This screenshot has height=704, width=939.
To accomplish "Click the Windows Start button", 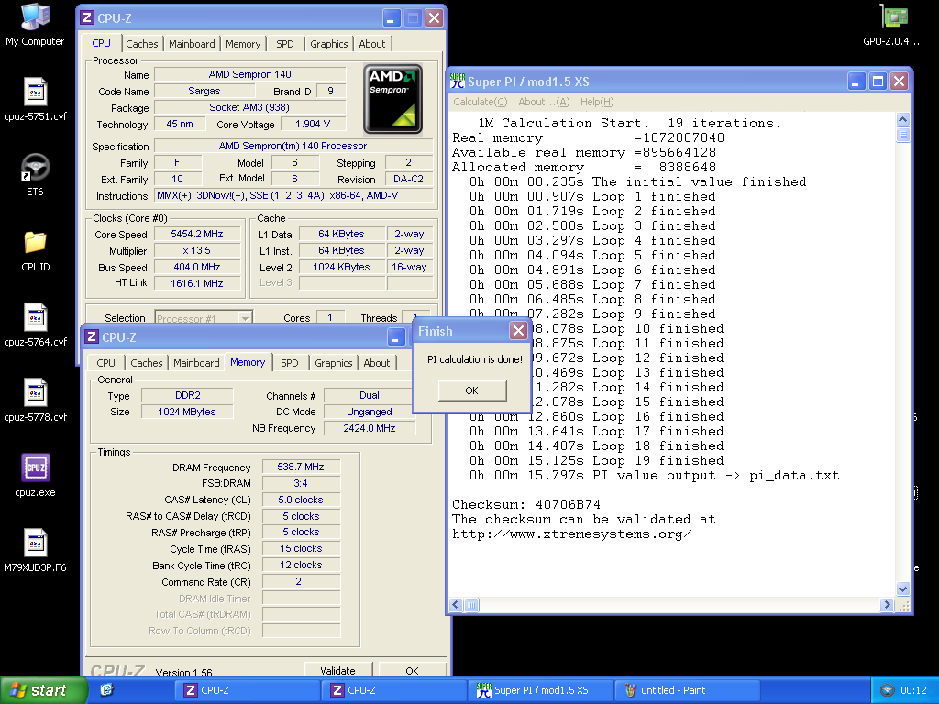I will click(x=43, y=690).
